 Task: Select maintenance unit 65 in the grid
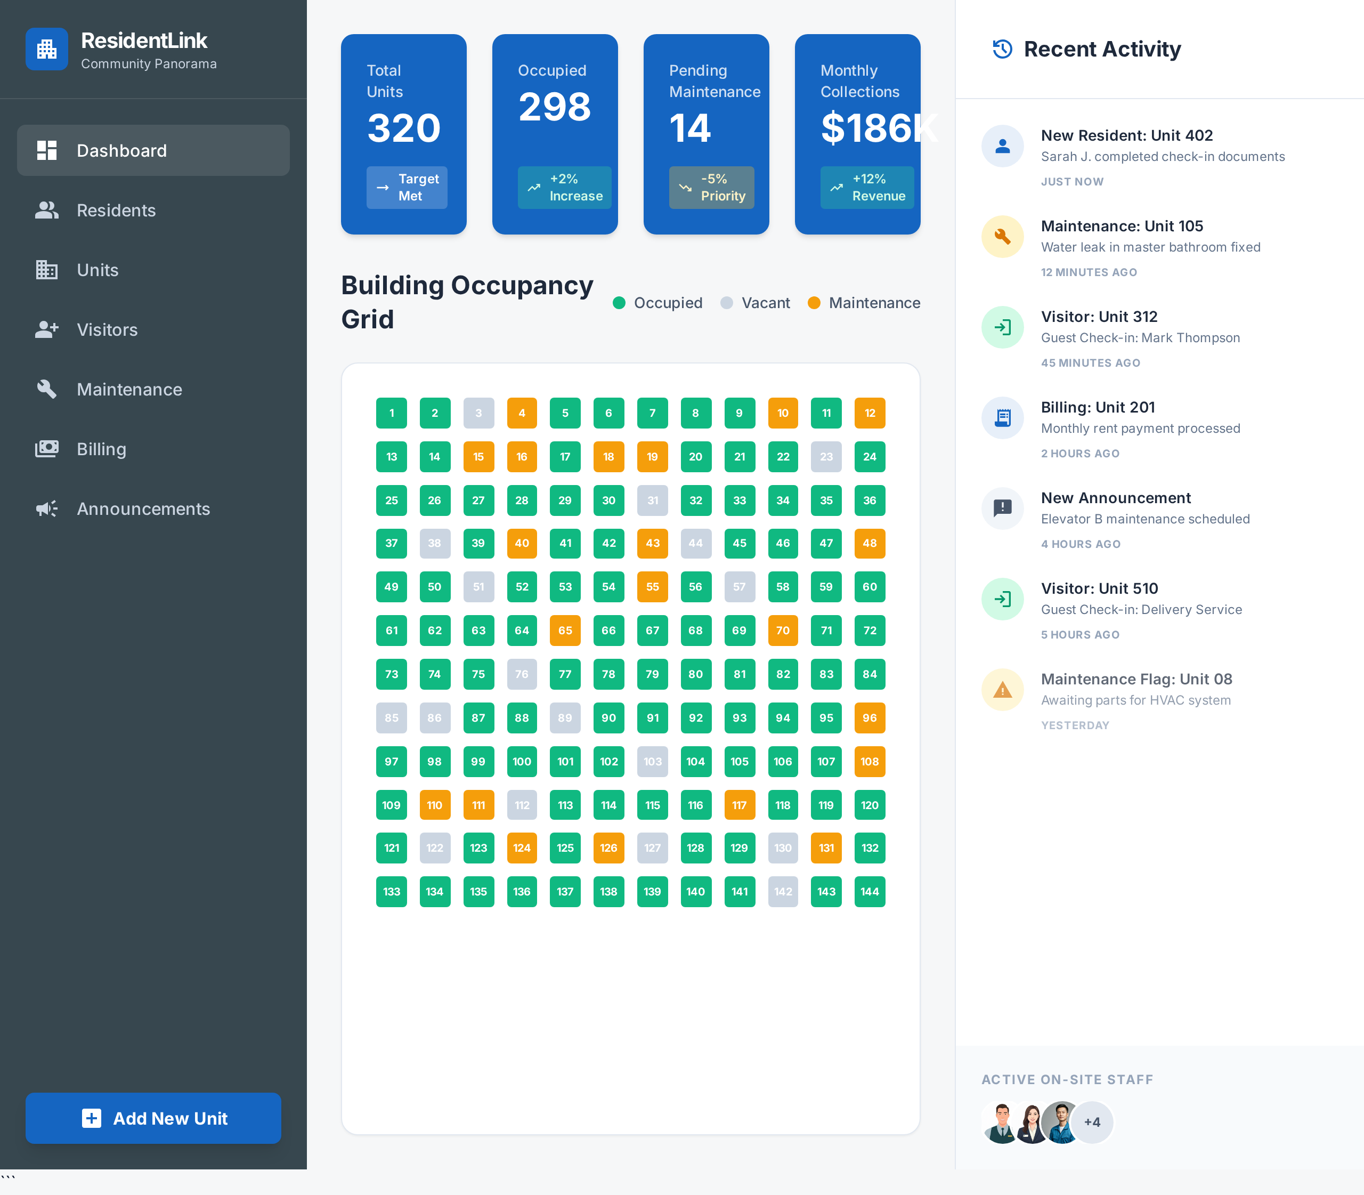[565, 630]
